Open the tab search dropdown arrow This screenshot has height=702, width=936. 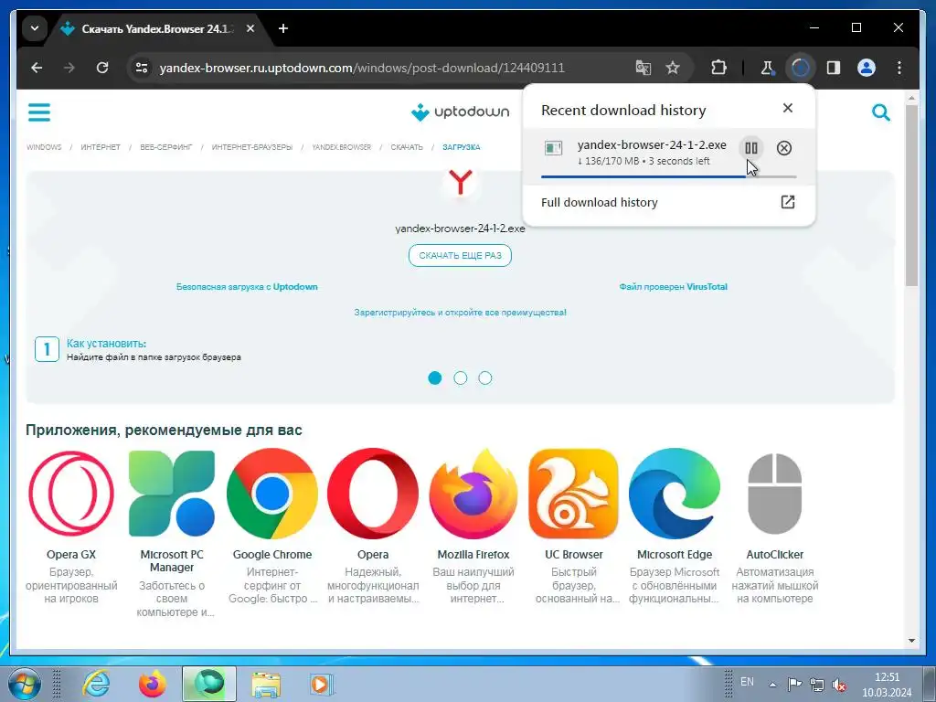(35, 28)
